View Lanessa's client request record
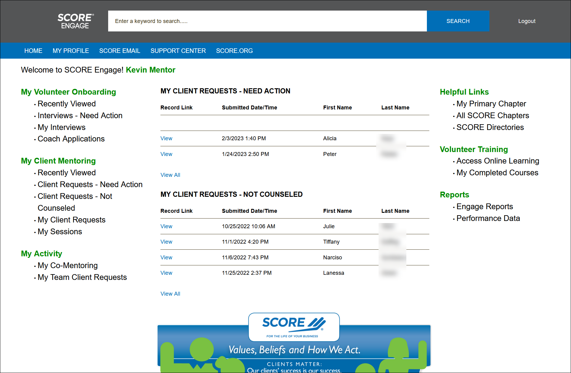This screenshot has width=571, height=373. click(166, 273)
